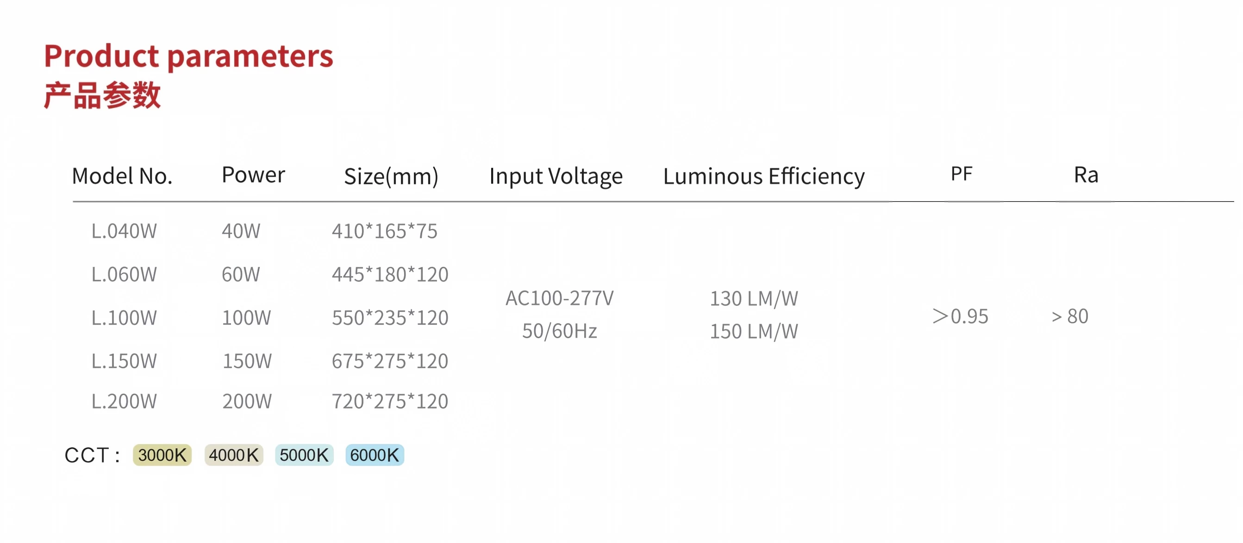Select the 4000K color temperature swatch
This screenshot has width=1243, height=543.
[x=233, y=455]
